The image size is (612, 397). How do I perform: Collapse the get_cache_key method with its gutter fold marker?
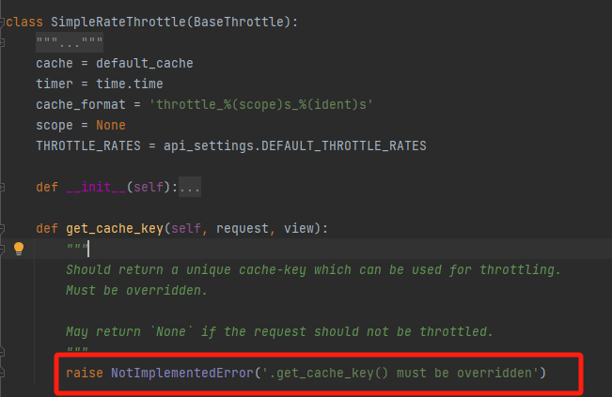click(x=2, y=229)
